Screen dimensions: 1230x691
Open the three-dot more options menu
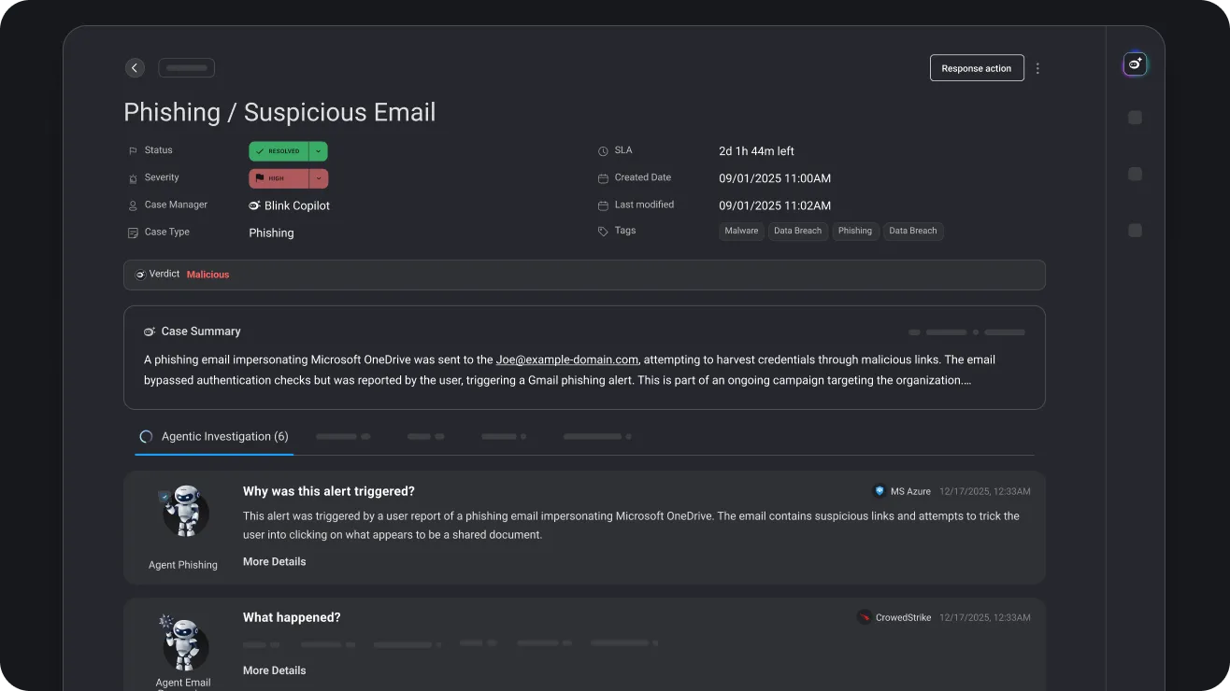[x=1037, y=68]
